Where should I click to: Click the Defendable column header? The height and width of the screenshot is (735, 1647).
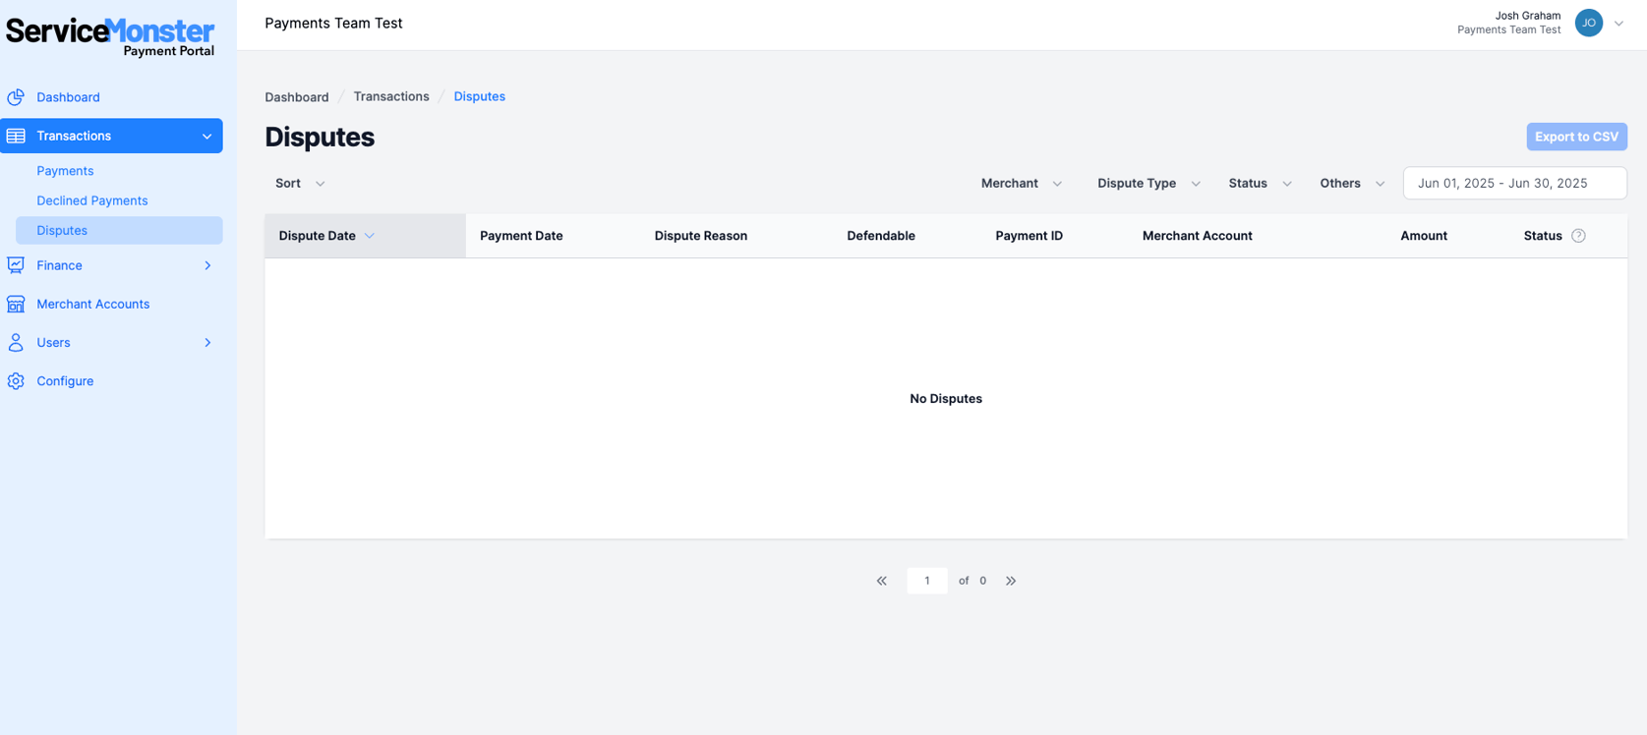[x=881, y=236]
